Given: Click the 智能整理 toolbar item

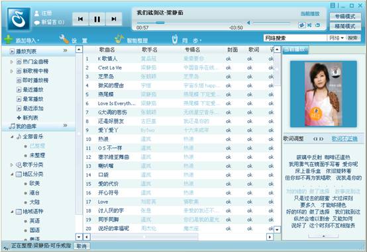Looking at the screenshot, I should tap(137, 40).
